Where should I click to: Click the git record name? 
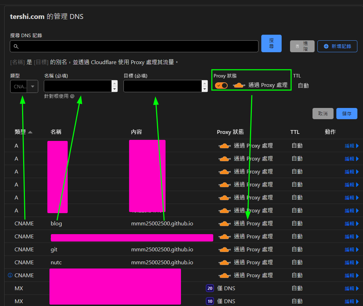[54, 250]
